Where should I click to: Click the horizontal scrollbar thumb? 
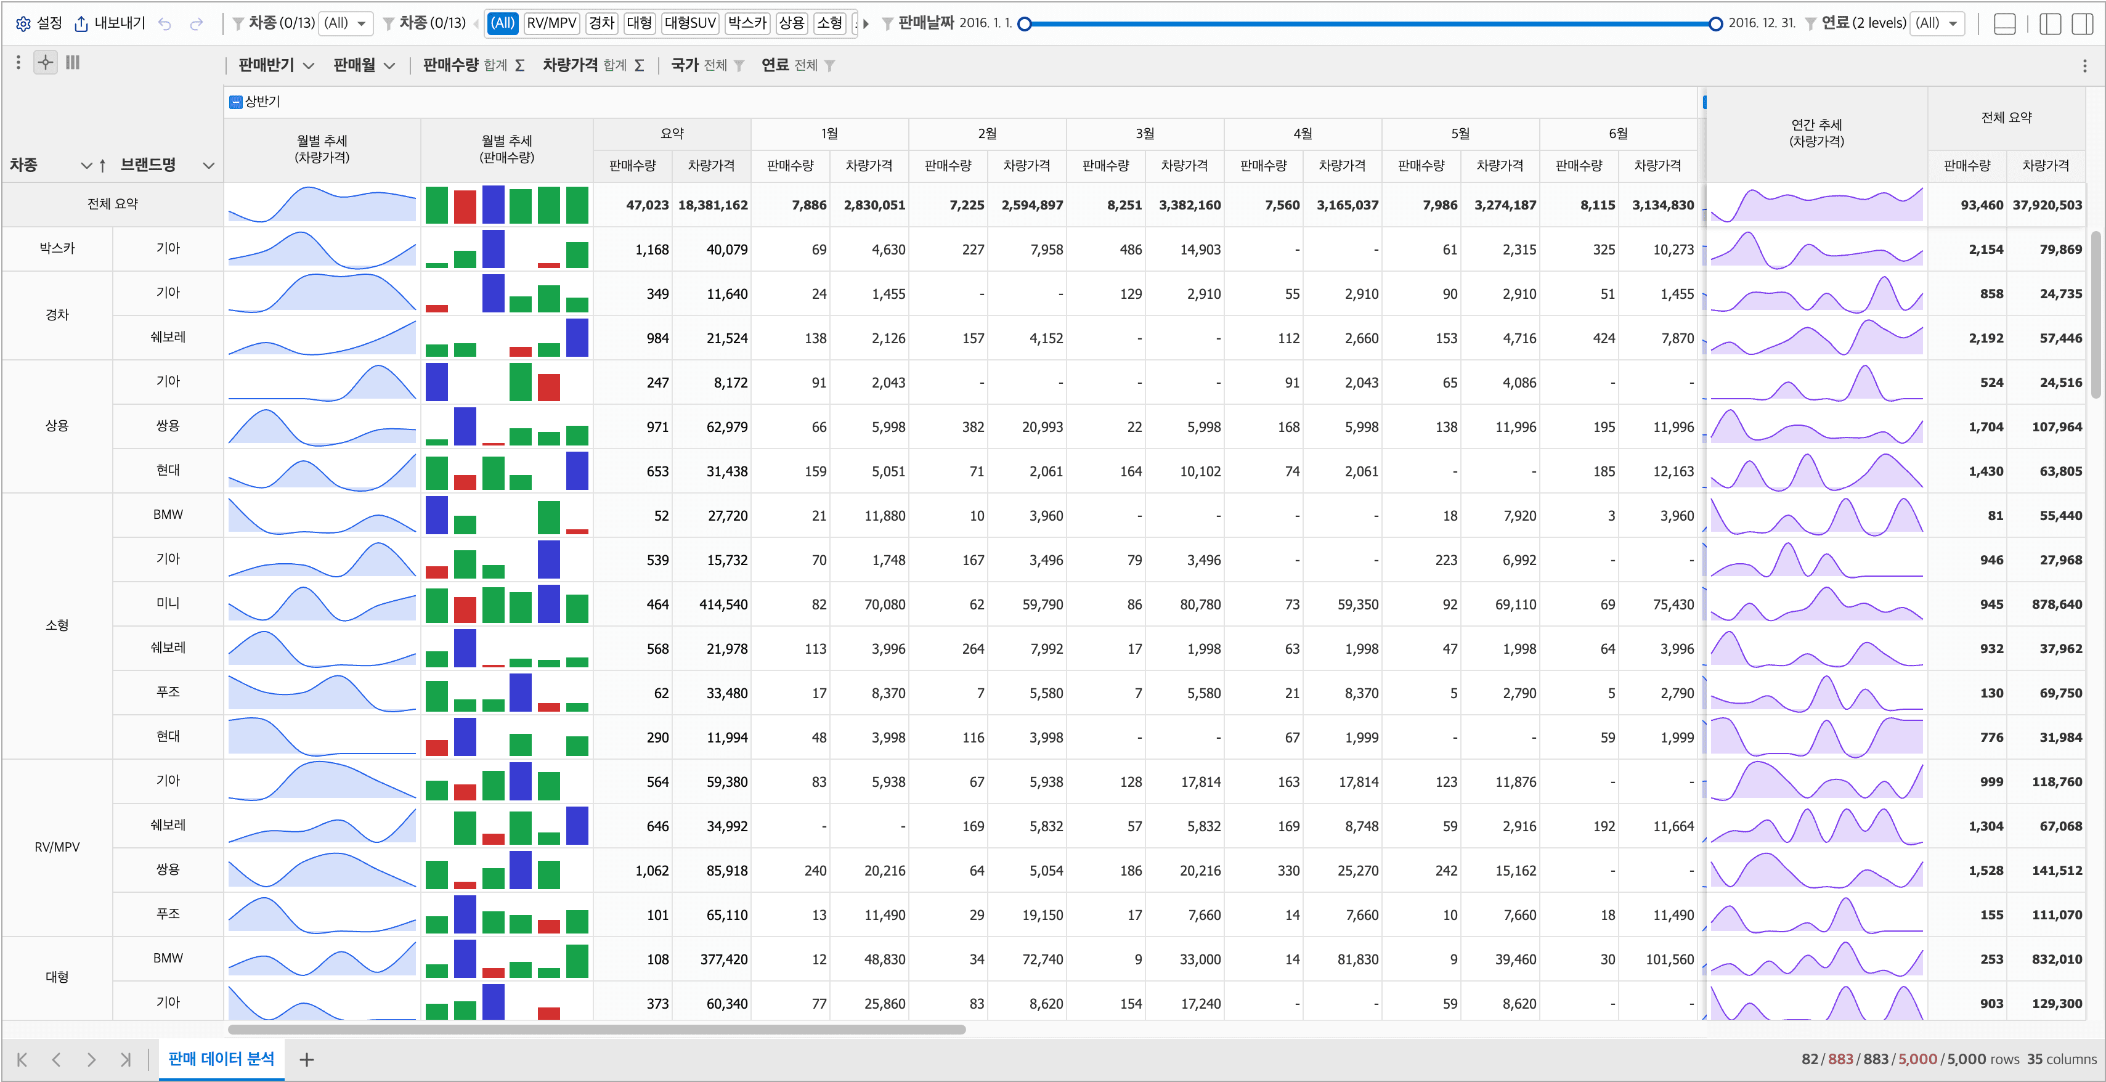pos(597,1030)
